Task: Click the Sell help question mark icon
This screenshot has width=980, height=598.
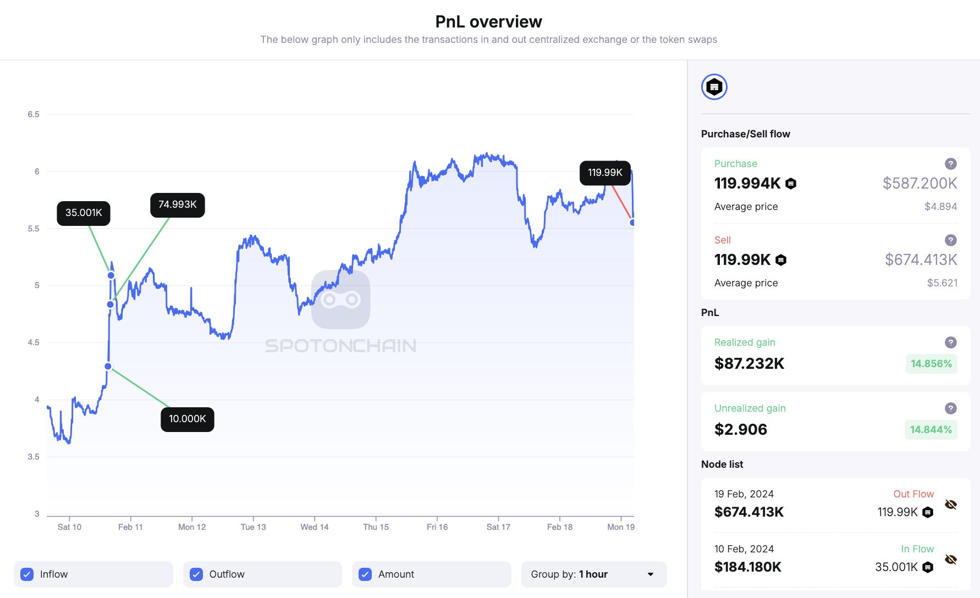Action: coord(950,240)
